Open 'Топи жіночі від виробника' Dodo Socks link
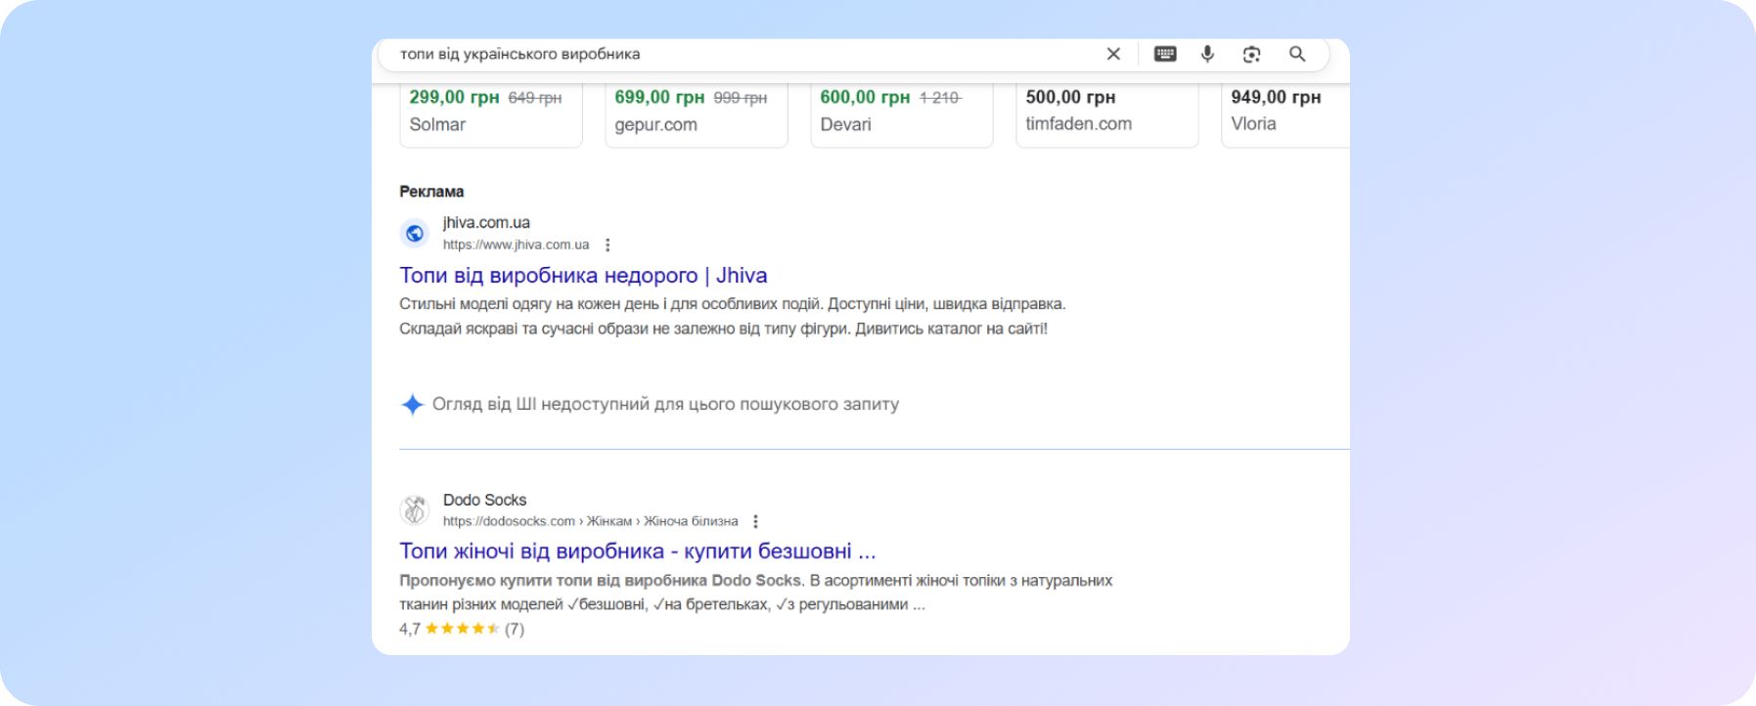The image size is (1756, 706). [x=637, y=552]
